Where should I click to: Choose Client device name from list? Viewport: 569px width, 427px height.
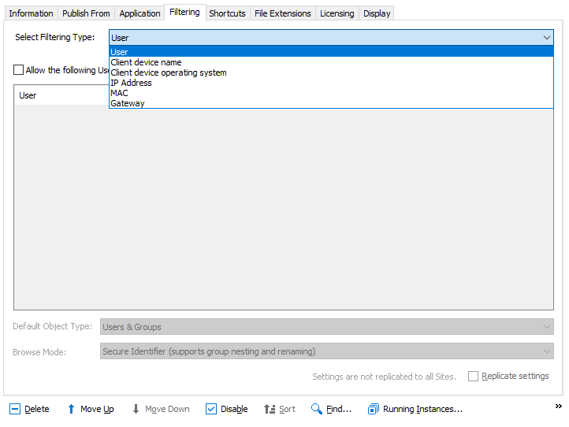pyautogui.click(x=146, y=62)
